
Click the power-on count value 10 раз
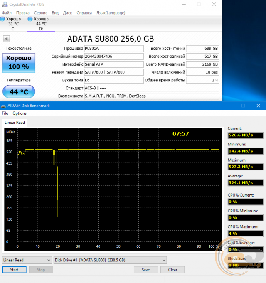tap(202, 72)
